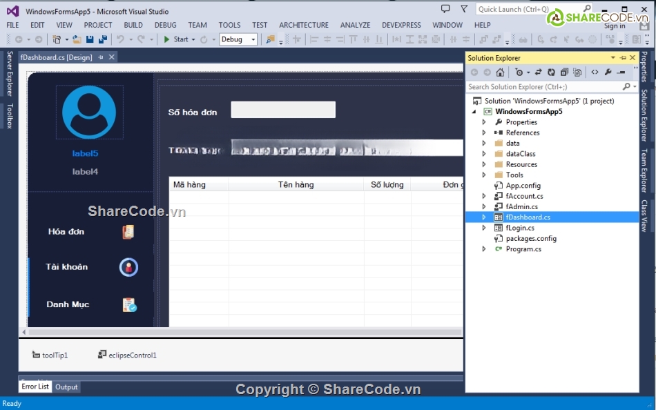Viewport: 656px width, 410px height.
Task: Click the Refresh icon in Solution Explorer
Action: click(552, 72)
